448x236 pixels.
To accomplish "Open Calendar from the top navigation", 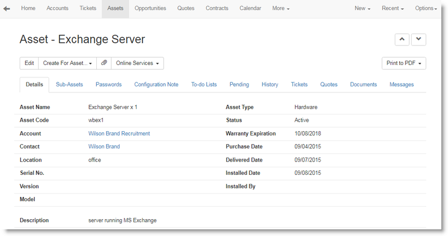I will click(250, 8).
